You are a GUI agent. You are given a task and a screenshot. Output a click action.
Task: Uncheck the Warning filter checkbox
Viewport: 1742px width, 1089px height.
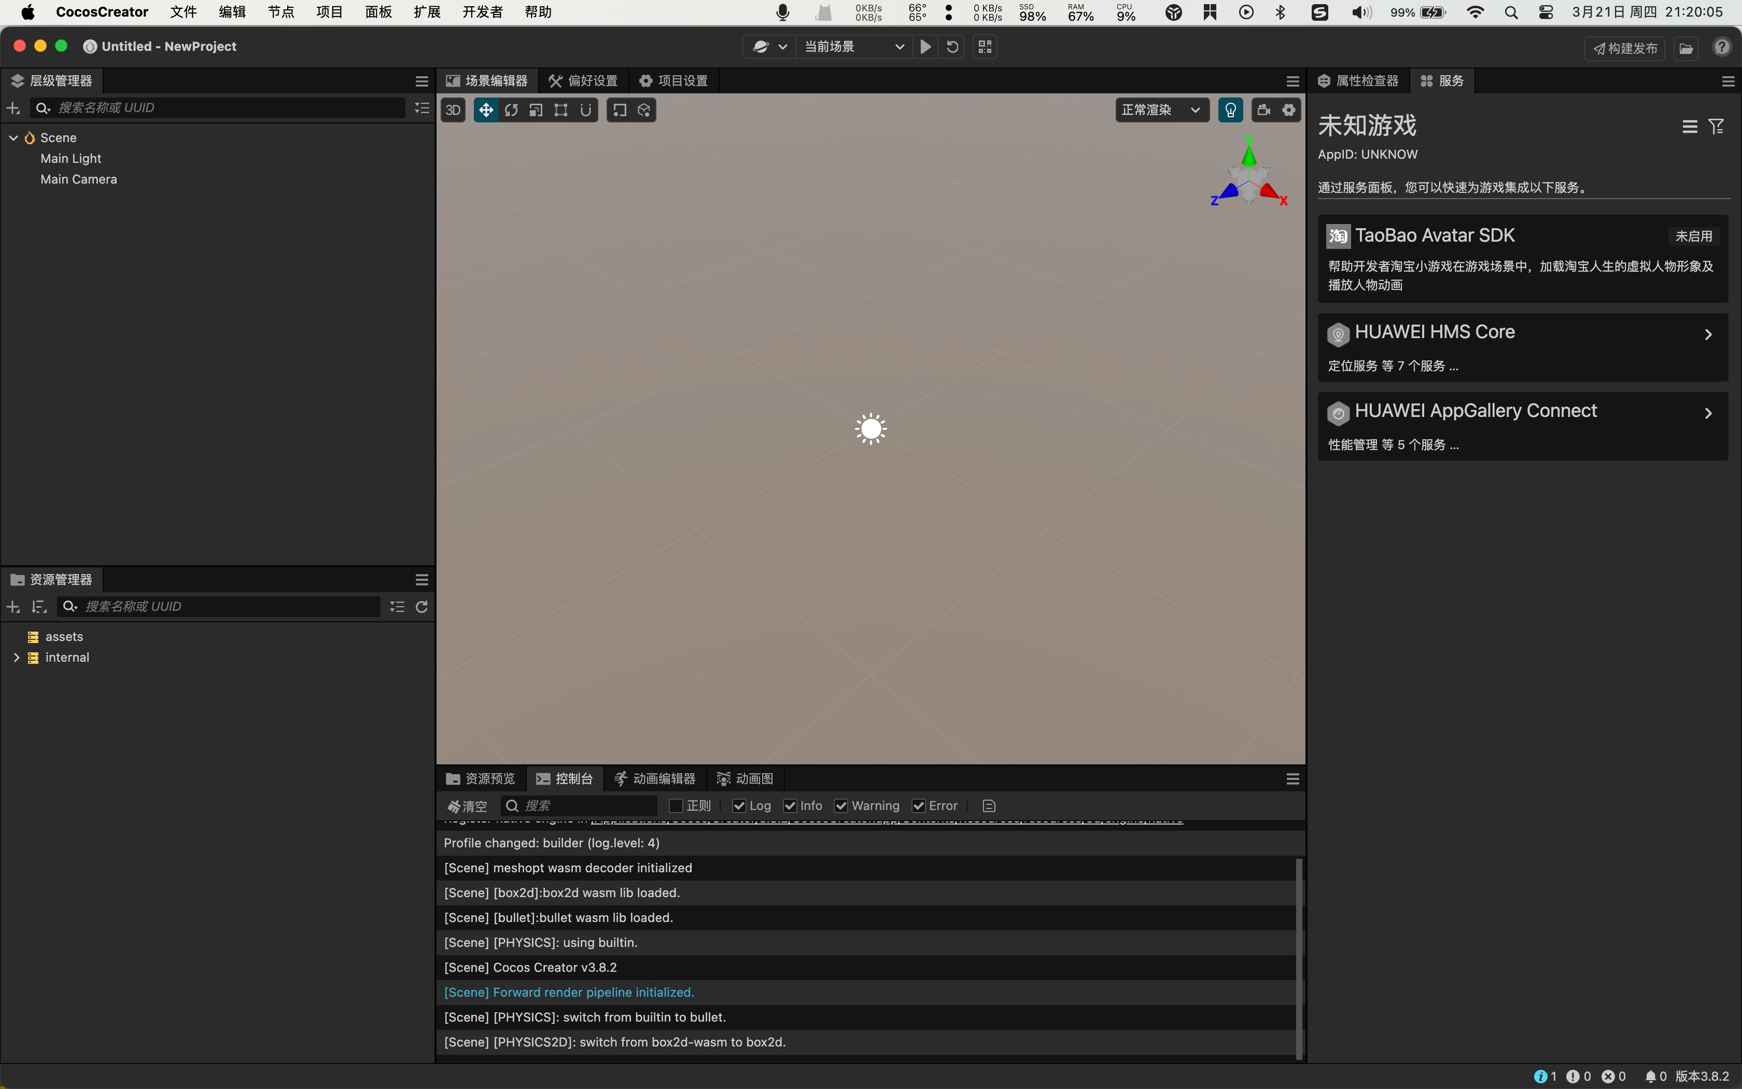841,806
